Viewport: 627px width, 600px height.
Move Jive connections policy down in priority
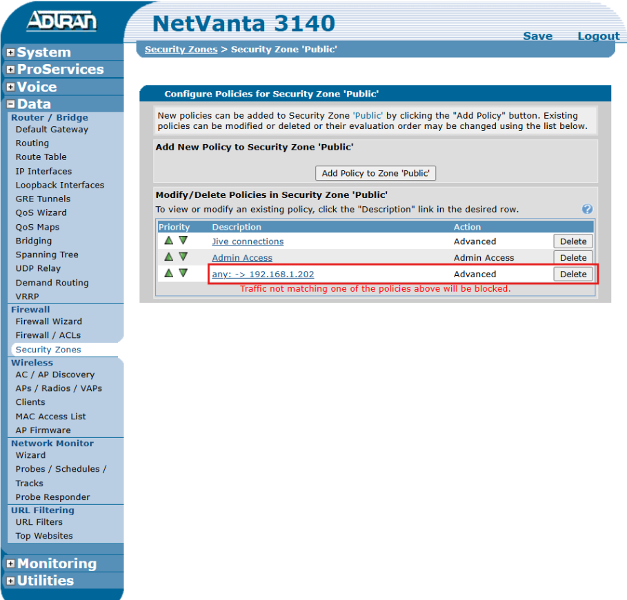(x=183, y=240)
